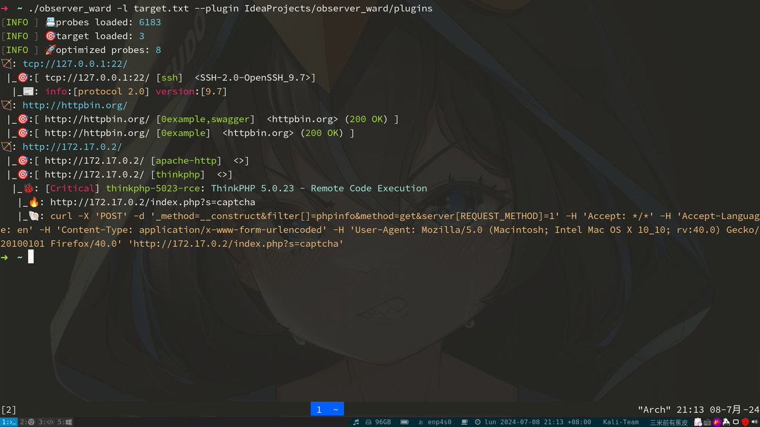This screenshot has width=760, height=427.
Task: Click the music note icon in status bar
Action: pyautogui.click(x=356, y=422)
